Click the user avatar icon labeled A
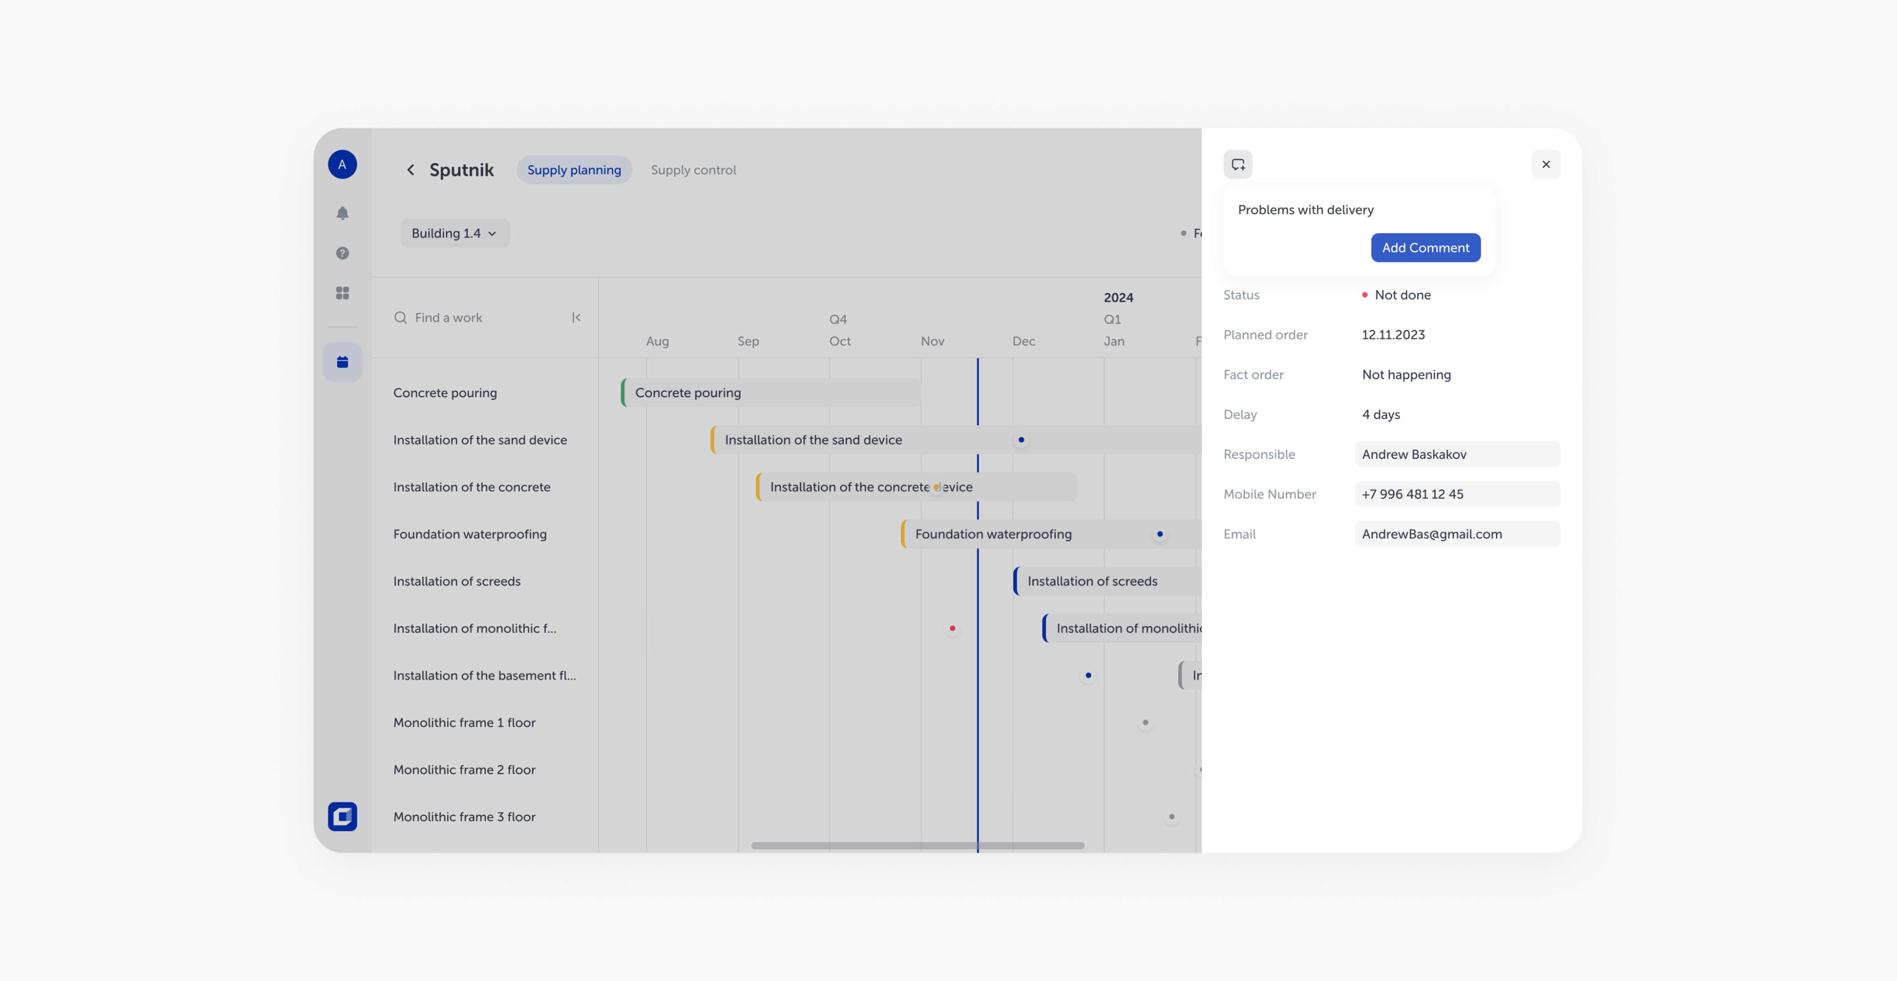 click(342, 164)
